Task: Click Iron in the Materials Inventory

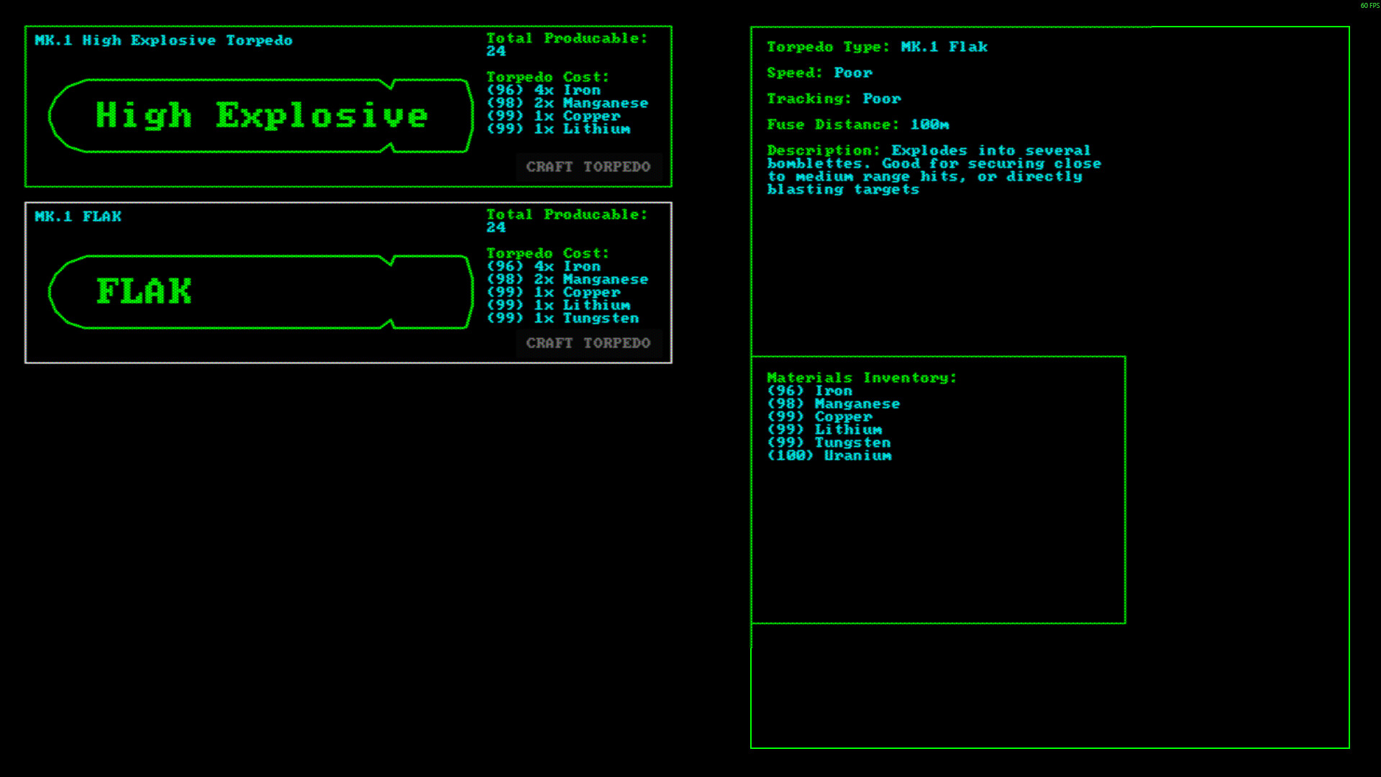Action: click(x=809, y=391)
